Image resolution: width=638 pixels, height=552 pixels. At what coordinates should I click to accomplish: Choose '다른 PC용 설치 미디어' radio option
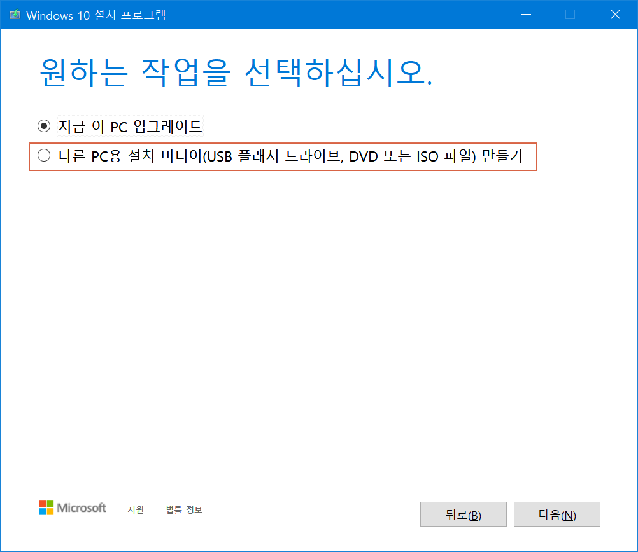point(44,155)
